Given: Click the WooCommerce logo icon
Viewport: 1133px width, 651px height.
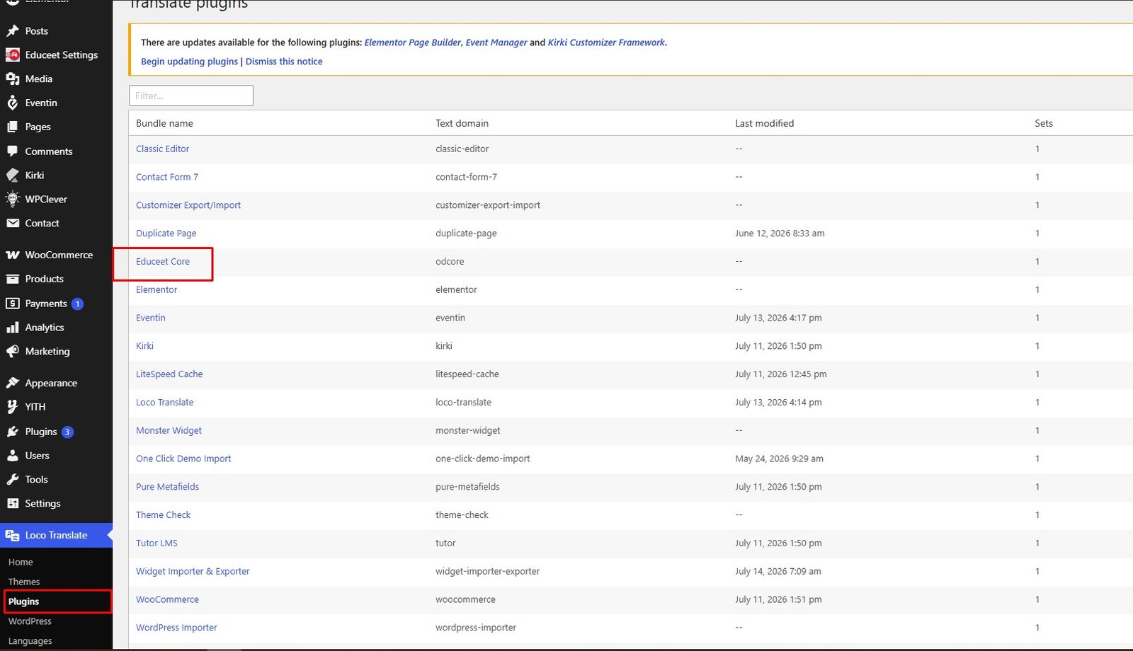Looking at the screenshot, I should [12, 255].
